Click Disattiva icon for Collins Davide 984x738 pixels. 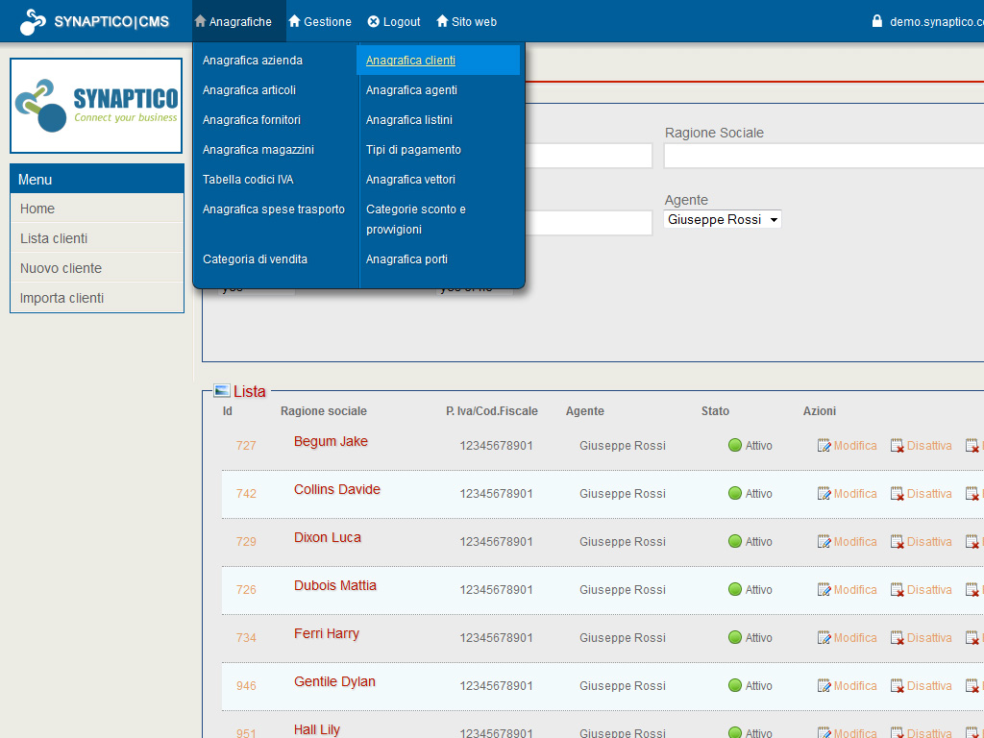(898, 494)
